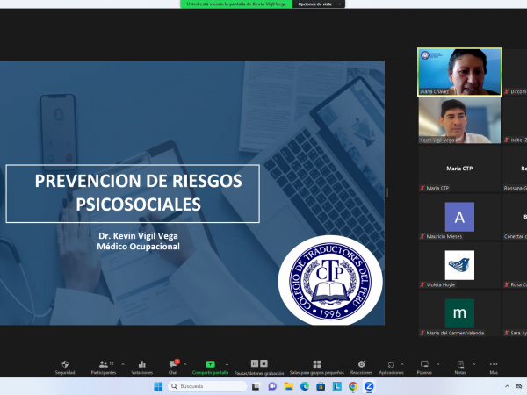
Task: Click muted mic icon beside Violeta Hoyle
Action: click(422, 284)
